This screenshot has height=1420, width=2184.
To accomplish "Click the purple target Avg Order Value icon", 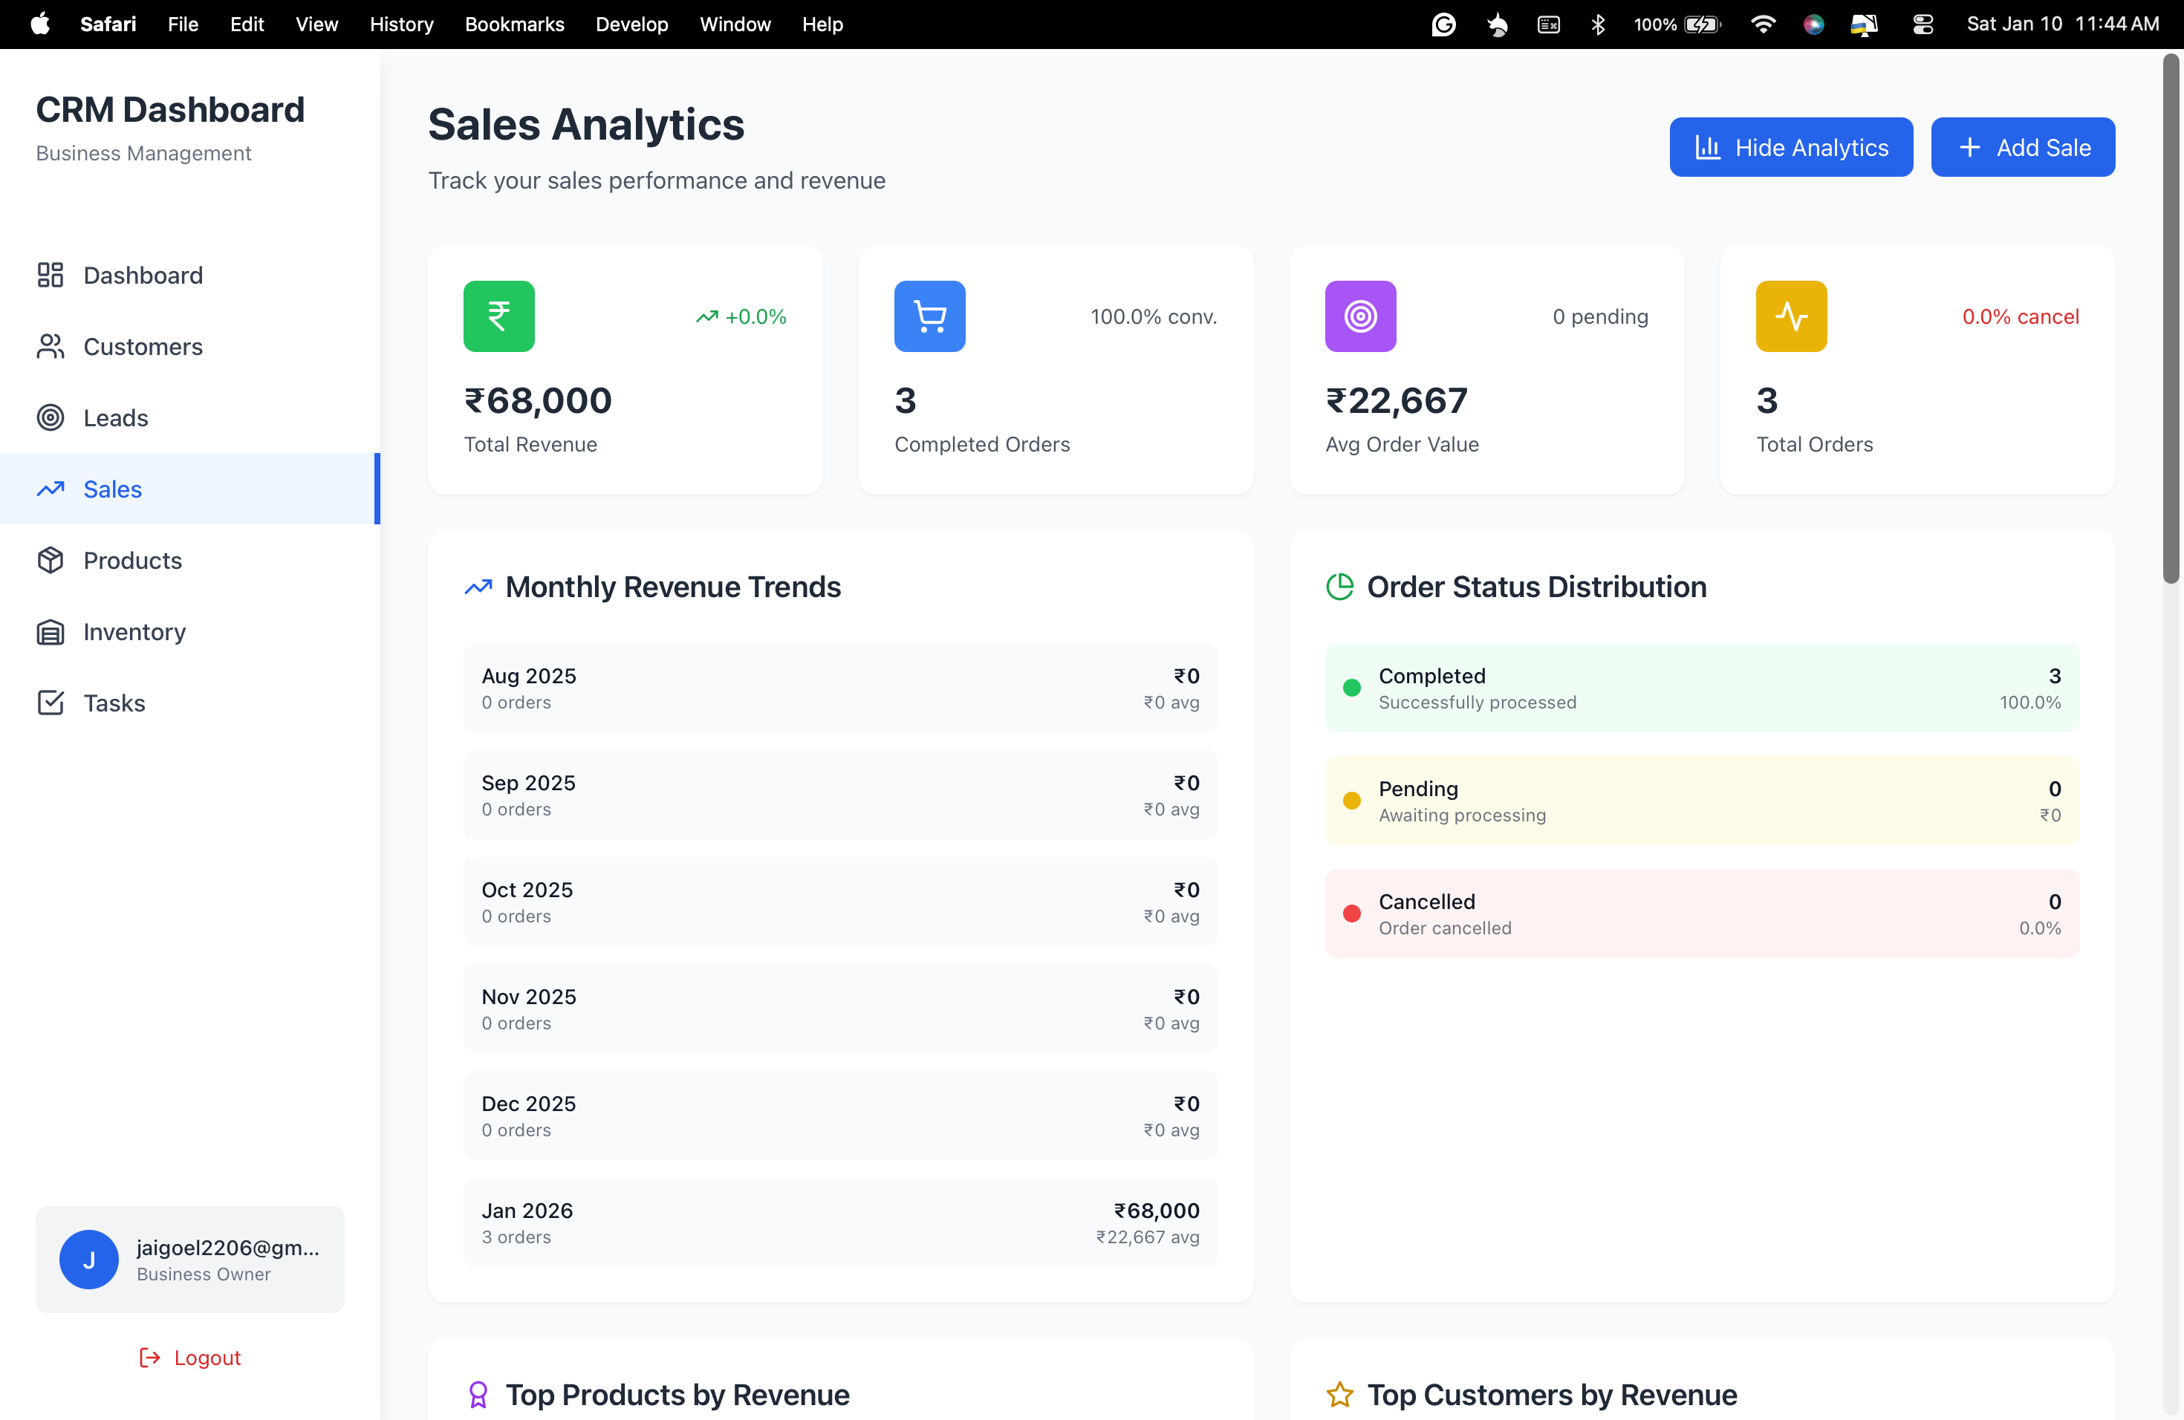I will click(x=1360, y=316).
